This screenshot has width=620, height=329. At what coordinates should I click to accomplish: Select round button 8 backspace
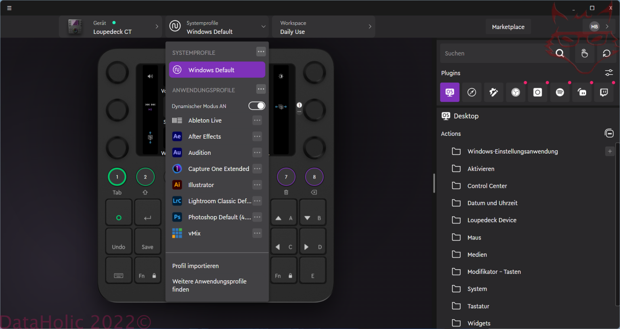tap(314, 177)
